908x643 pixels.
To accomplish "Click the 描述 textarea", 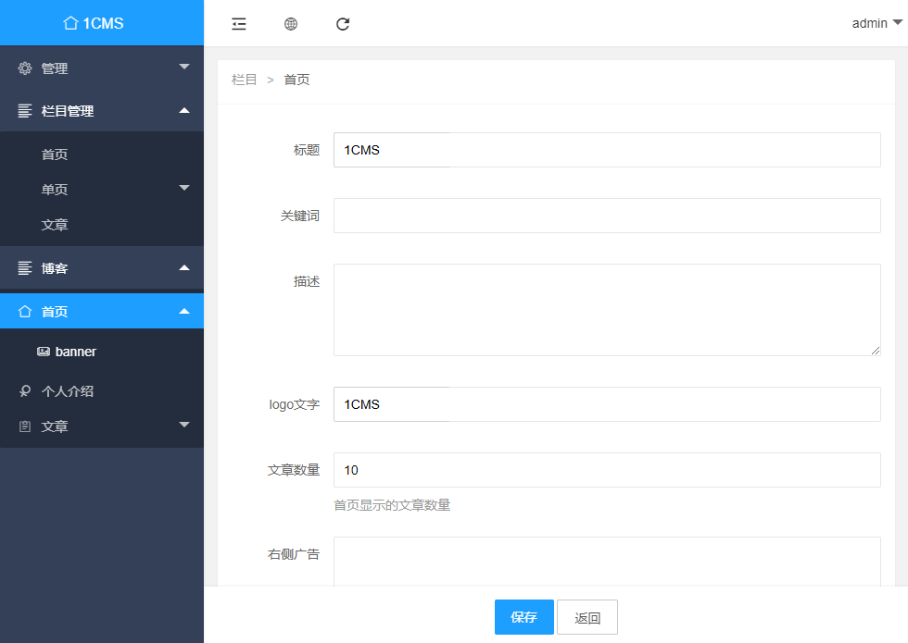I will coord(607,310).
